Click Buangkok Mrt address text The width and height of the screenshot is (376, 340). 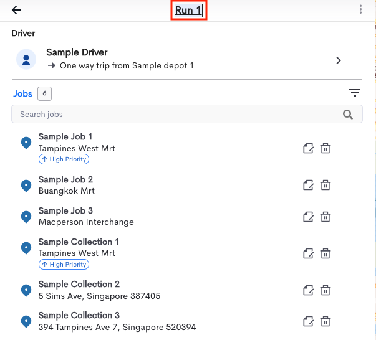67,191
